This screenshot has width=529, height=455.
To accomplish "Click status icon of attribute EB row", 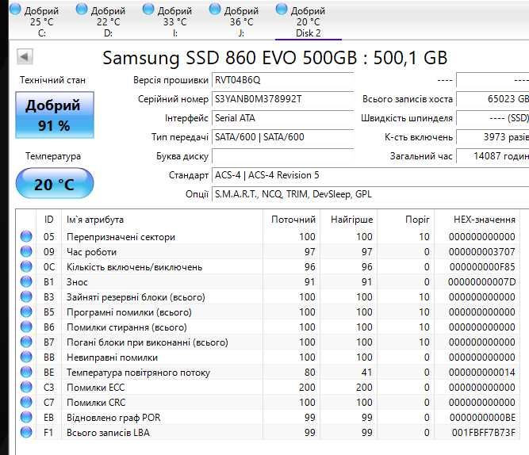I will pos(26,417).
